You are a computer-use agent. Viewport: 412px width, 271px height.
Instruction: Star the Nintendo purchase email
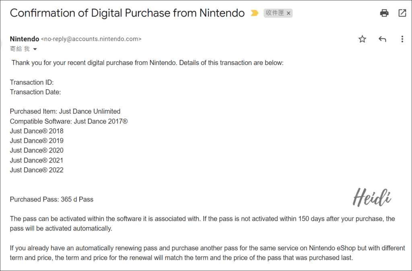[363, 39]
